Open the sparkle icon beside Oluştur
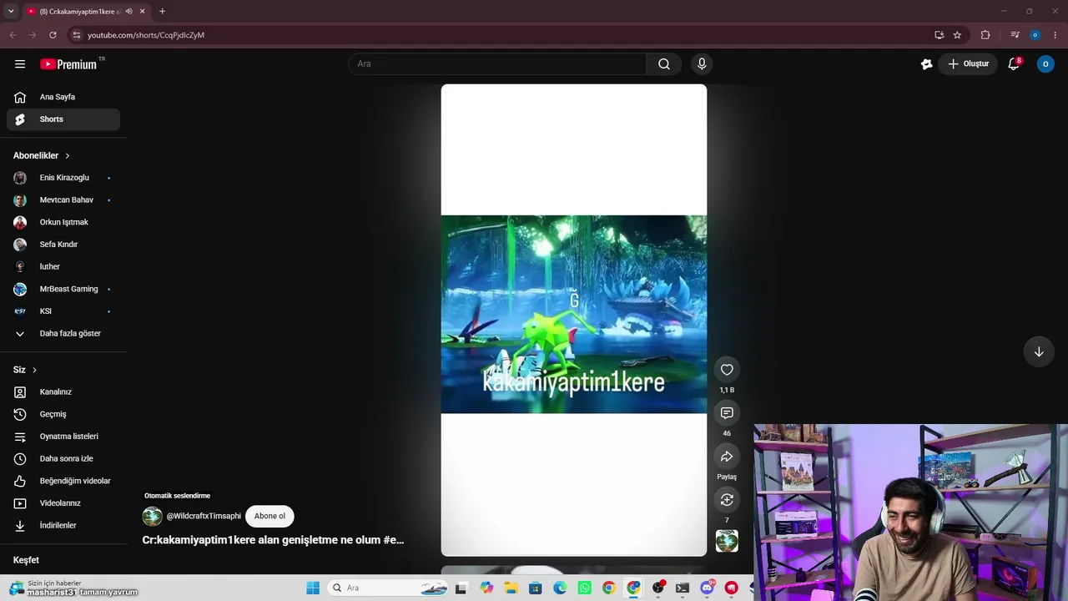Image resolution: width=1068 pixels, height=601 pixels. tap(926, 64)
